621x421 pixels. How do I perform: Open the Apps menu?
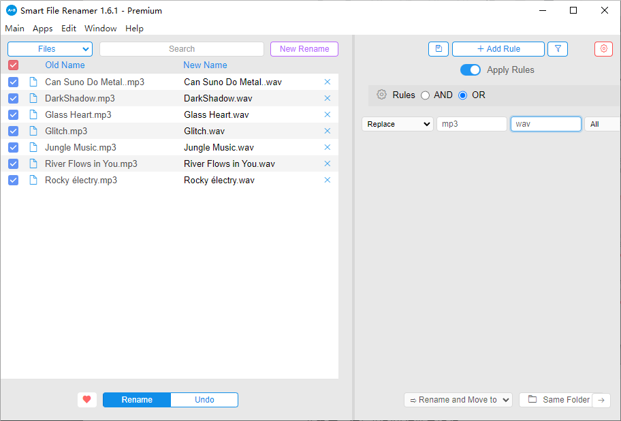[x=42, y=29]
